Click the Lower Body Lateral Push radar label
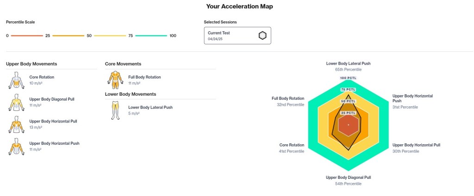This screenshot has height=196, width=474. tap(348, 63)
